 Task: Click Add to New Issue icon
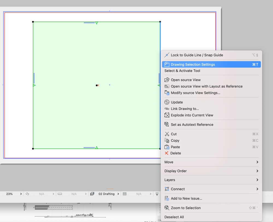pos(167,198)
